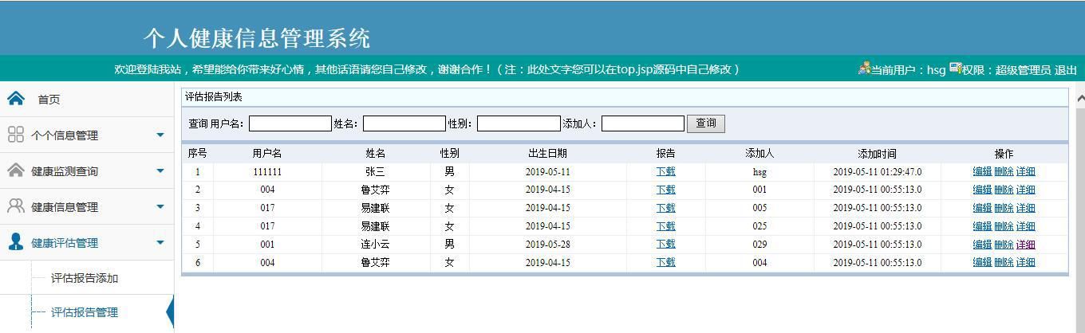Click the 添加时间 column header
This screenshot has width=1085, height=333.
click(x=877, y=153)
